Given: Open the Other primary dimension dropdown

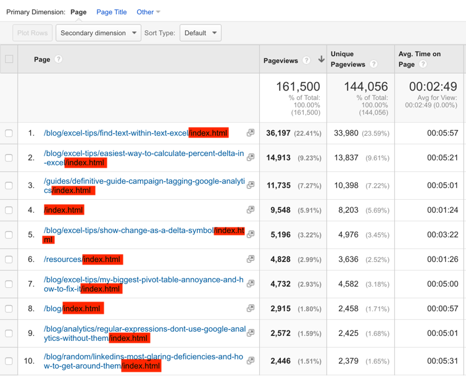Looking at the screenshot, I should (148, 12).
